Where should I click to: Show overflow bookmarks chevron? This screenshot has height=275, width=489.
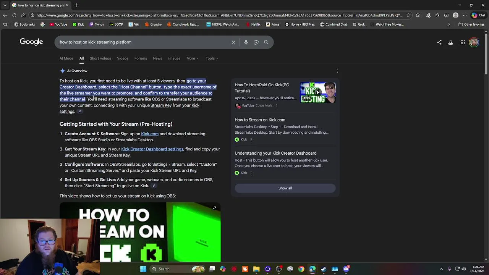click(x=449, y=24)
